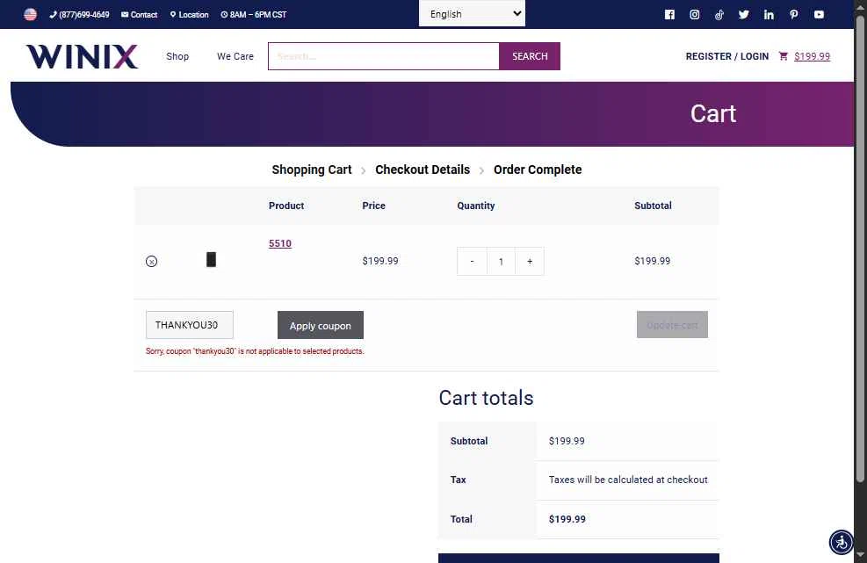
Task: Go to the Order Complete step
Action: coord(538,170)
